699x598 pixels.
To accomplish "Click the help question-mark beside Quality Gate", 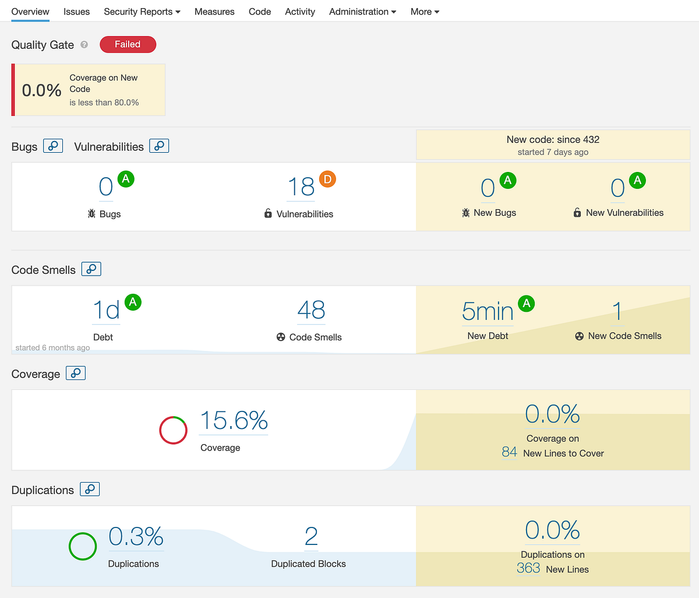I will pyautogui.click(x=84, y=45).
